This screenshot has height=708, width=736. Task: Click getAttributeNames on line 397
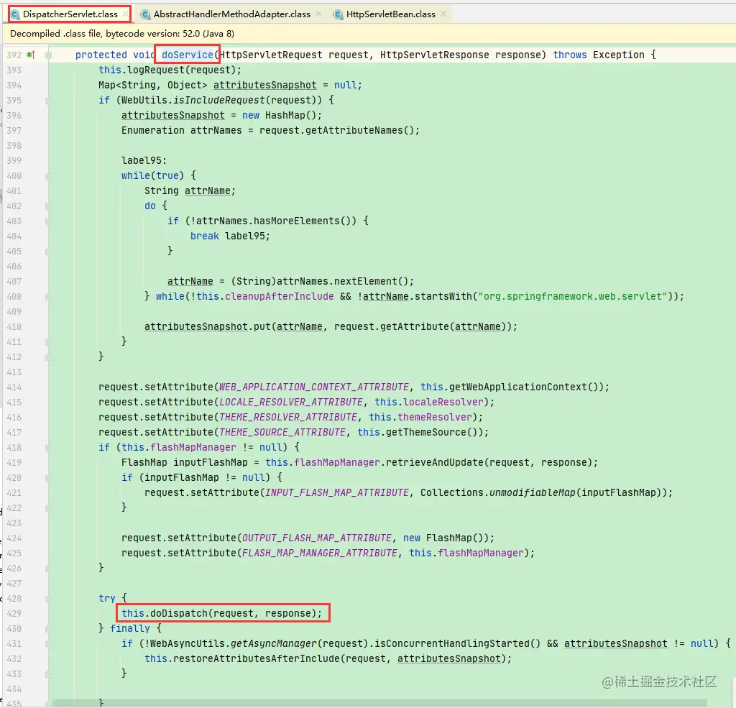(354, 131)
